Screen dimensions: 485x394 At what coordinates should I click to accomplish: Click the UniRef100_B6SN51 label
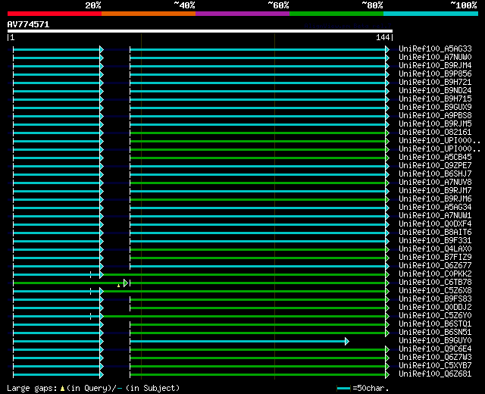(435, 333)
